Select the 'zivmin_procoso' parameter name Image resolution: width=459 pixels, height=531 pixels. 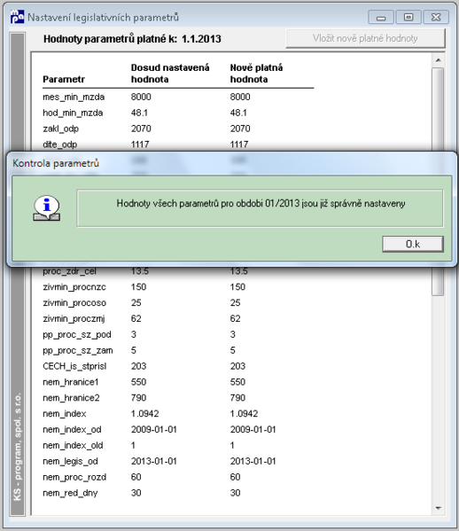point(74,303)
